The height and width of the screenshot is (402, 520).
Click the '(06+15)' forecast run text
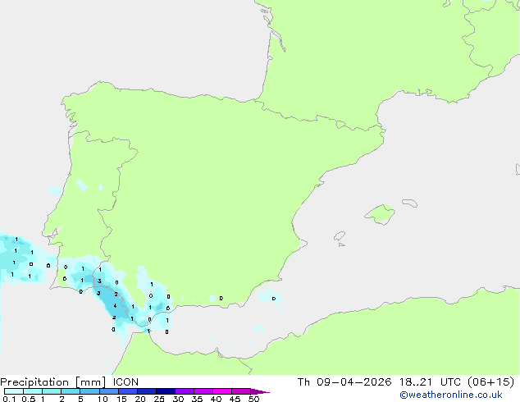[490, 382]
